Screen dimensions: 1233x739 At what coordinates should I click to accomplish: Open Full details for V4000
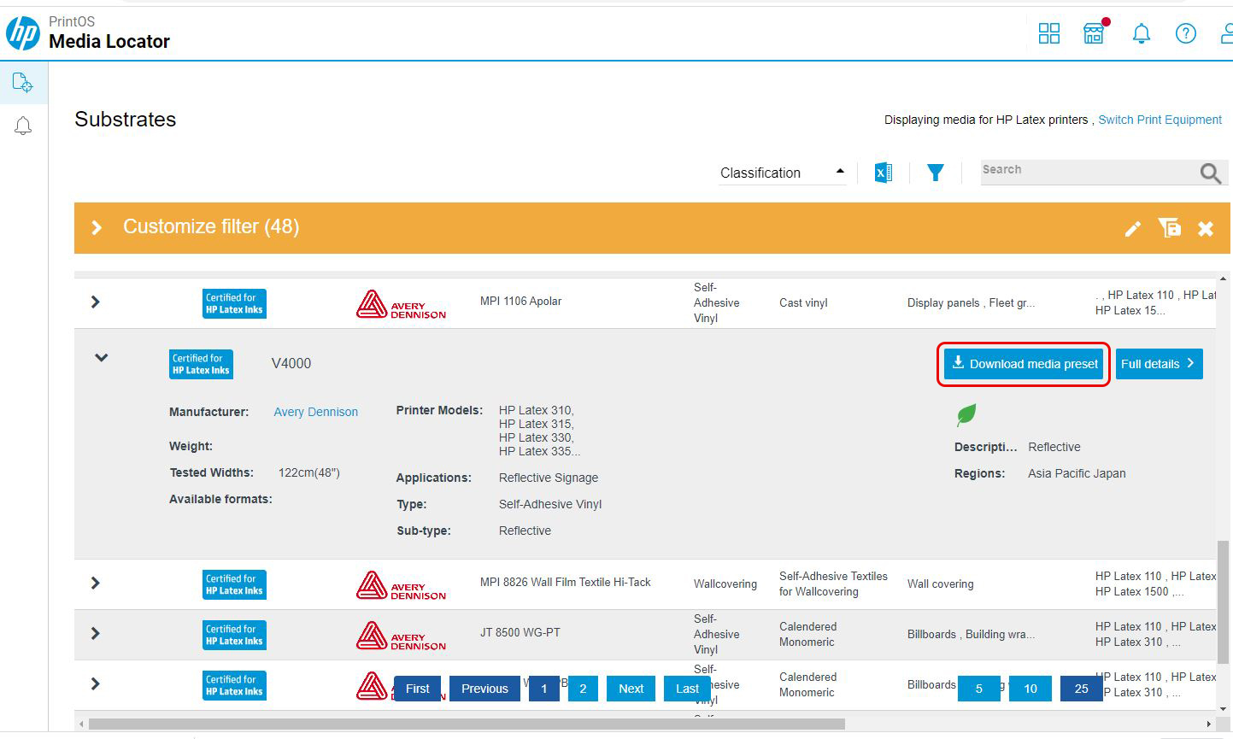(x=1159, y=364)
